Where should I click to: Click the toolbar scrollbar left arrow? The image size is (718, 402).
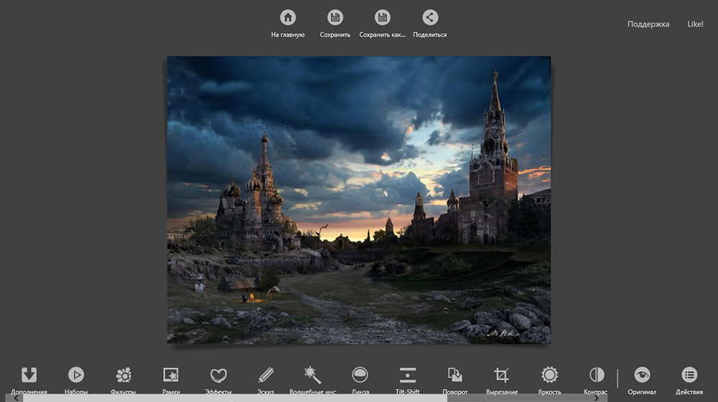[x=17, y=398]
